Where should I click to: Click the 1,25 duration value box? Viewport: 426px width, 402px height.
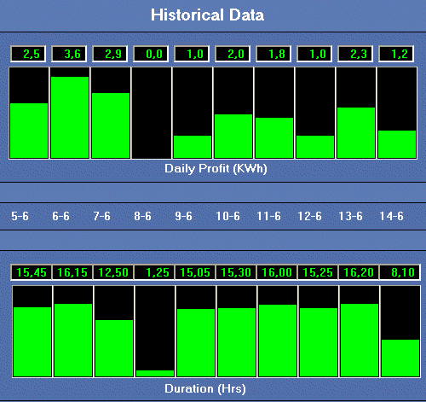point(154,272)
